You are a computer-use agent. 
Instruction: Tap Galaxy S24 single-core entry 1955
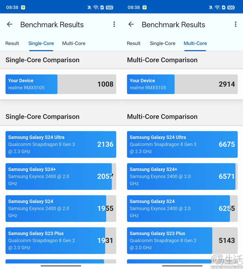click(x=61, y=208)
